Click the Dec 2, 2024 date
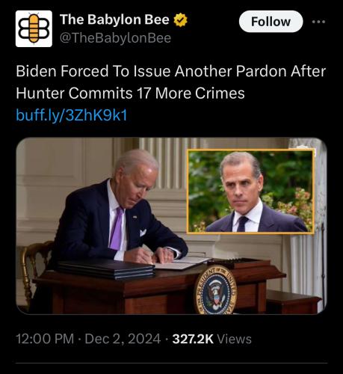 point(123,339)
